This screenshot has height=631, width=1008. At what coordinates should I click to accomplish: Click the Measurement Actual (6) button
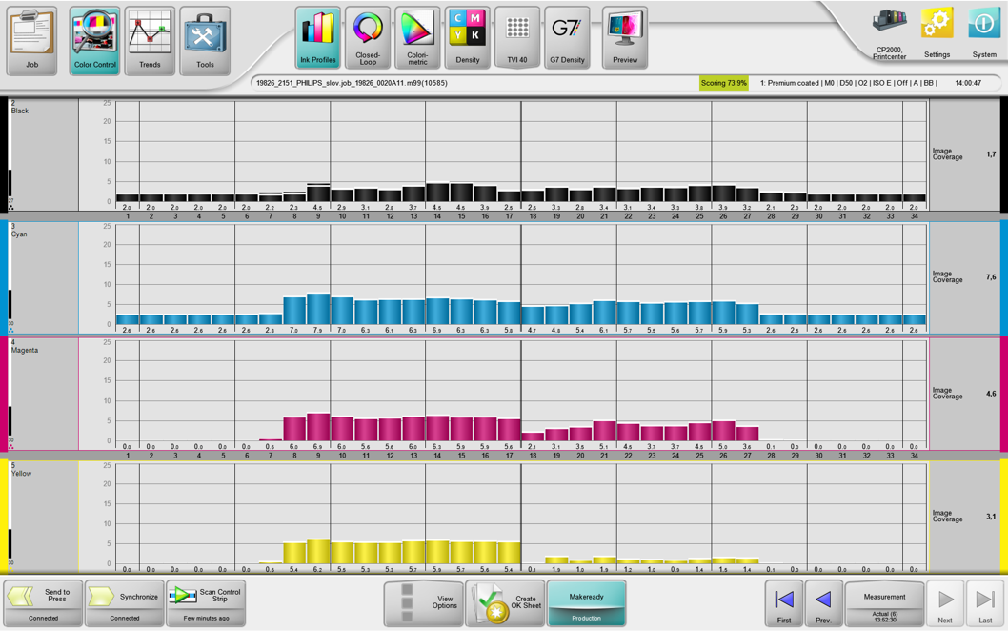[x=884, y=602]
